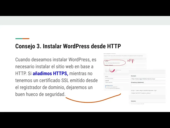Click the 'Directory (Optional)' label in the enlarged inset

coord(137,82)
